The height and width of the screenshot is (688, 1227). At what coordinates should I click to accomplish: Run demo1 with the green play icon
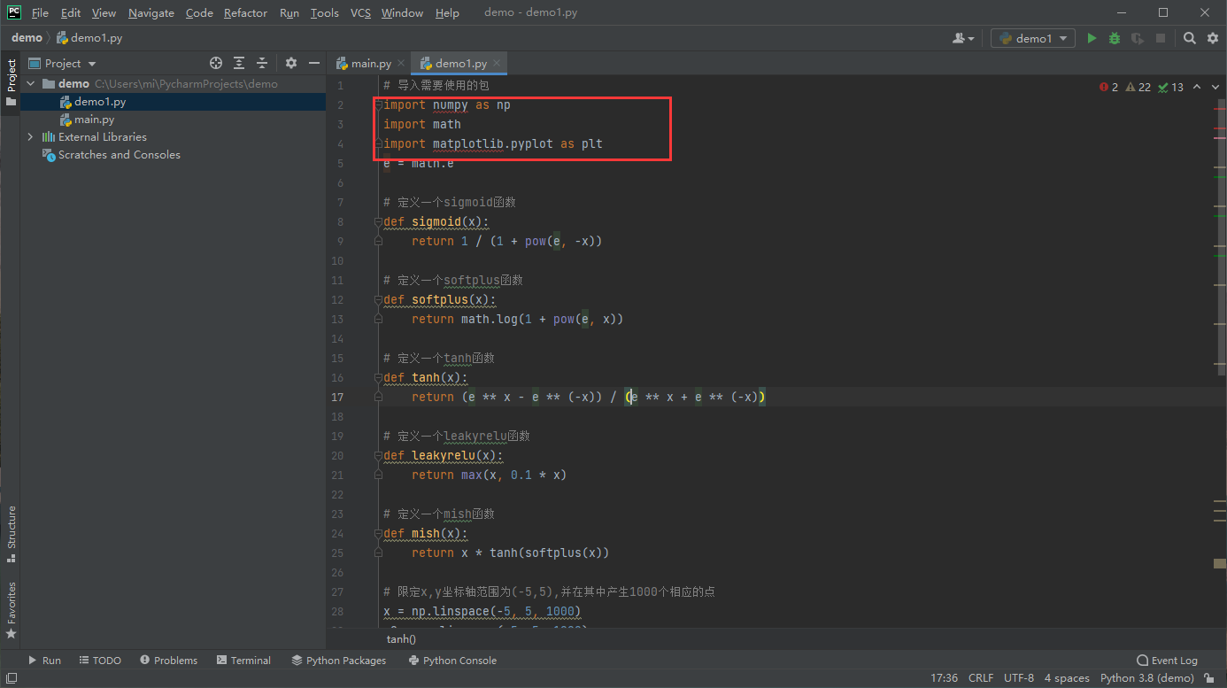pos(1092,38)
